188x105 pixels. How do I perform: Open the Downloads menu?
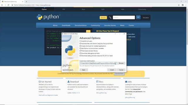pyautogui.click(x=66, y=25)
